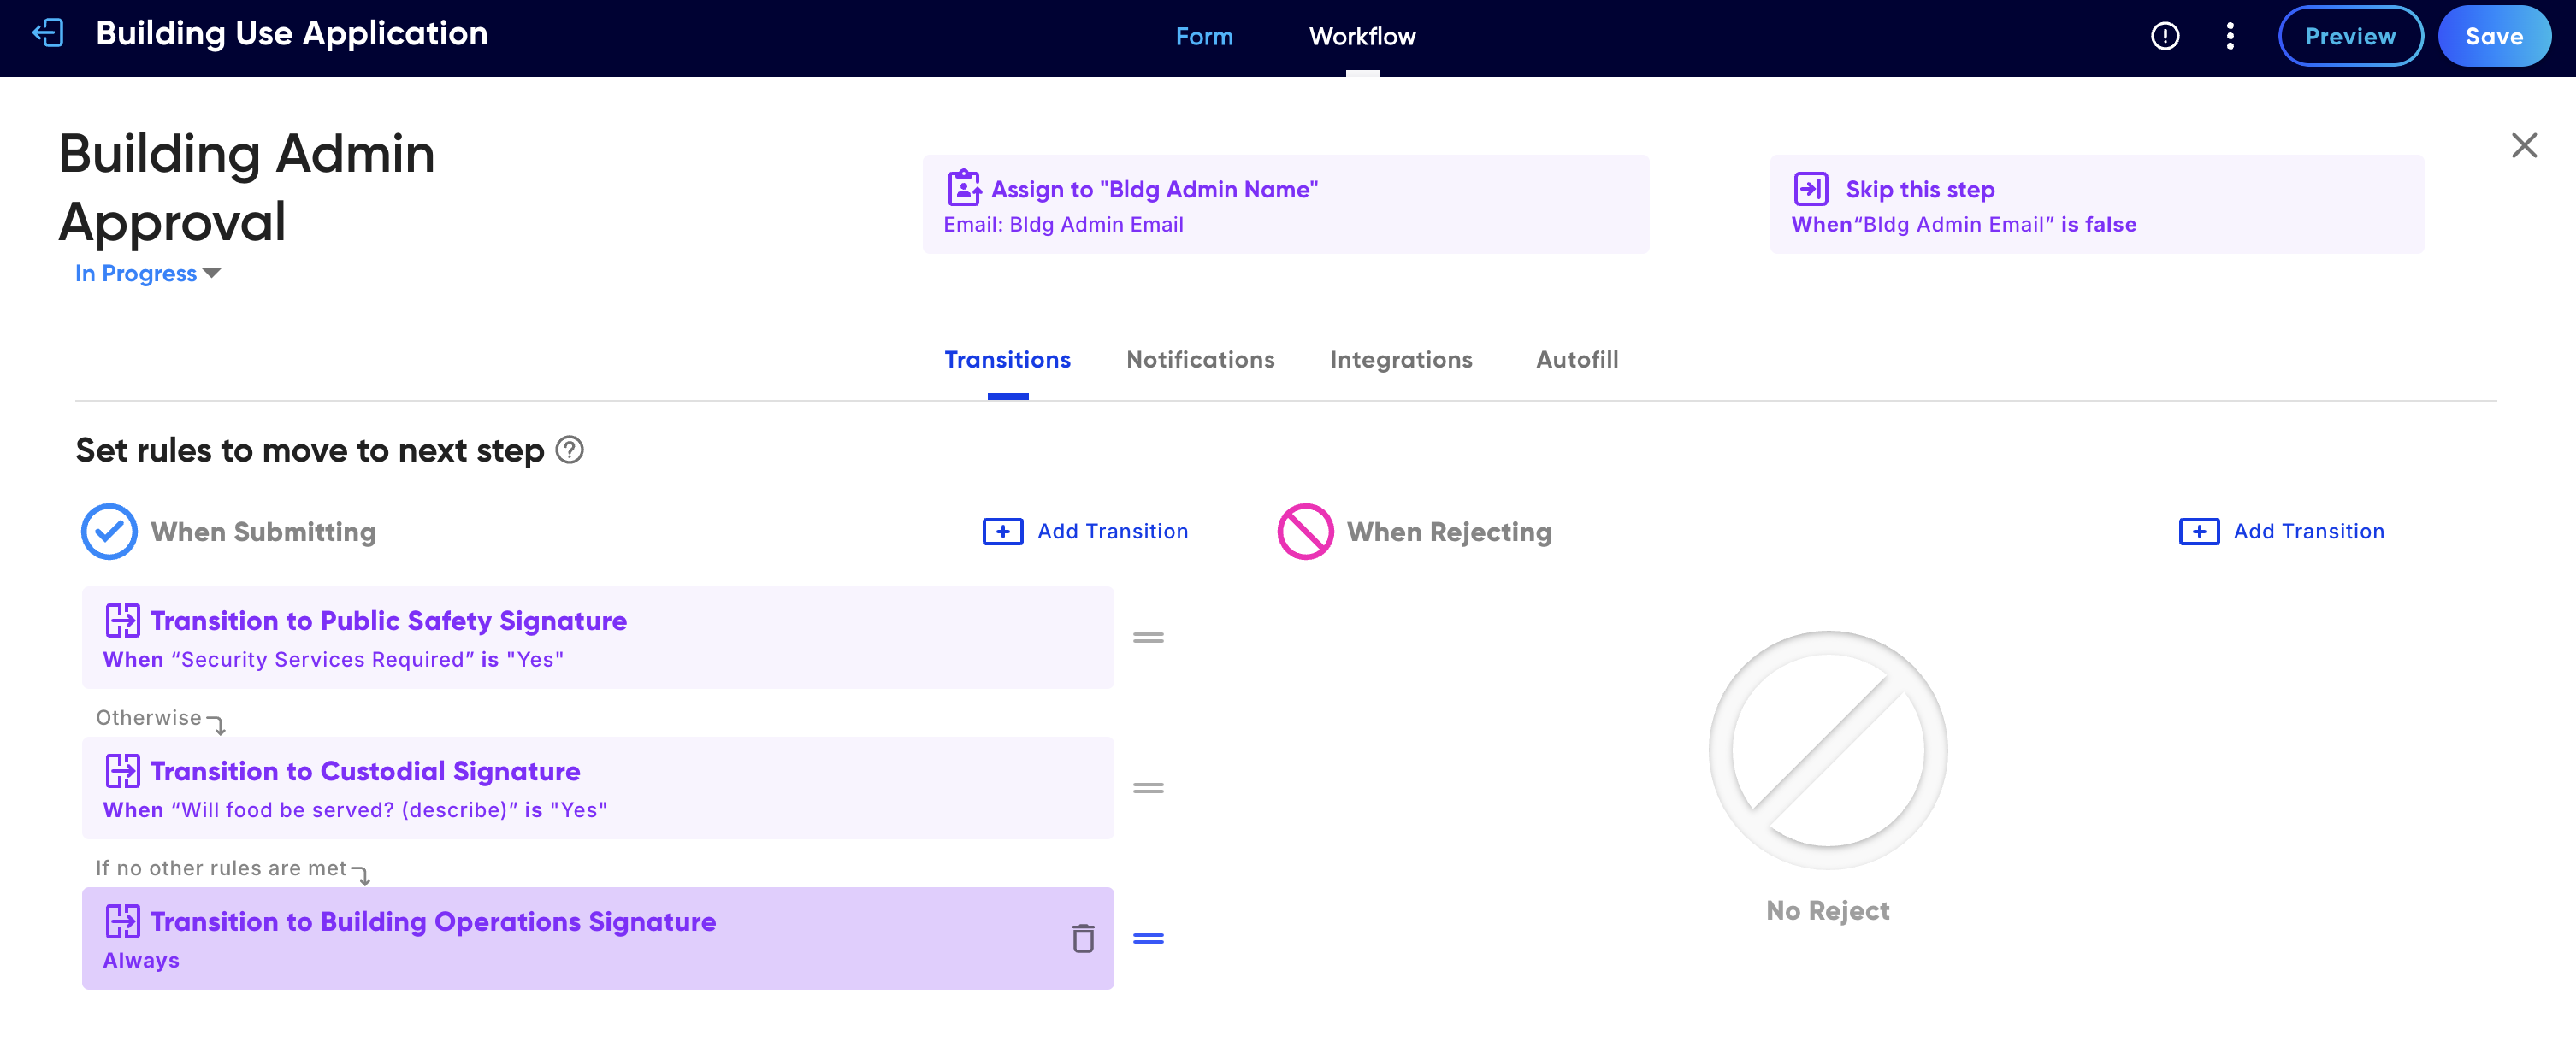This screenshot has height=1053, width=2576.
Task: Click "Will food be served? (describe)" condition text
Action: [355, 810]
